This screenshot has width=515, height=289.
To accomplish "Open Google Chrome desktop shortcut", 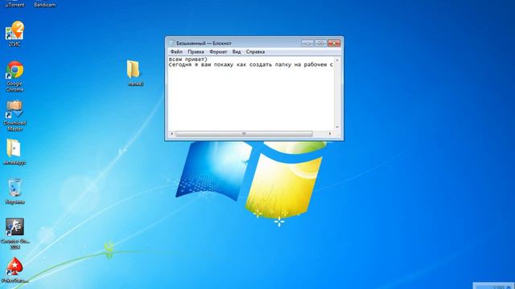I will 14,76.
